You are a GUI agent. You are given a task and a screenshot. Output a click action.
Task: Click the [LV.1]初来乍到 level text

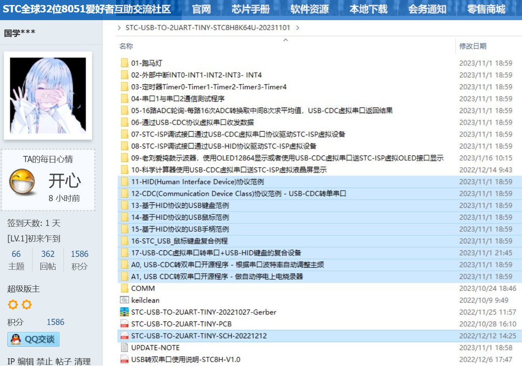[x=34, y=239]
